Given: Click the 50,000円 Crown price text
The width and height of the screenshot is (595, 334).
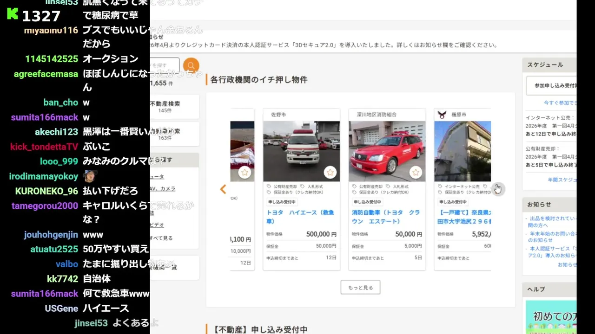Looking at the screenshot, I should 409,234.
